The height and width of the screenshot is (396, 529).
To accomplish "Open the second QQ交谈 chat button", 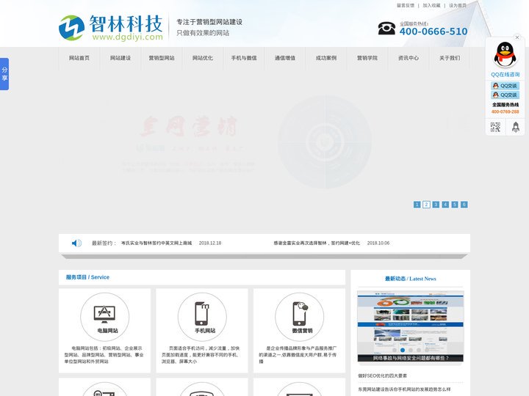I will (505, 95).
